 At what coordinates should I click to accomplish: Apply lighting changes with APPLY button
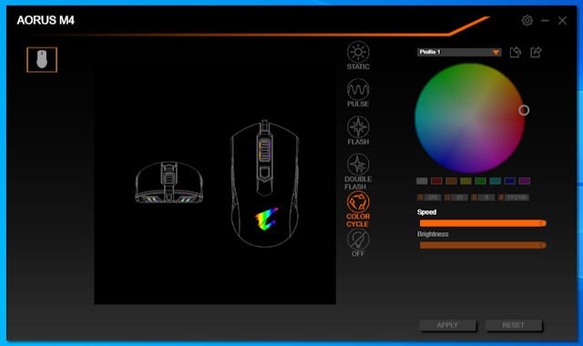click(447, 325)
